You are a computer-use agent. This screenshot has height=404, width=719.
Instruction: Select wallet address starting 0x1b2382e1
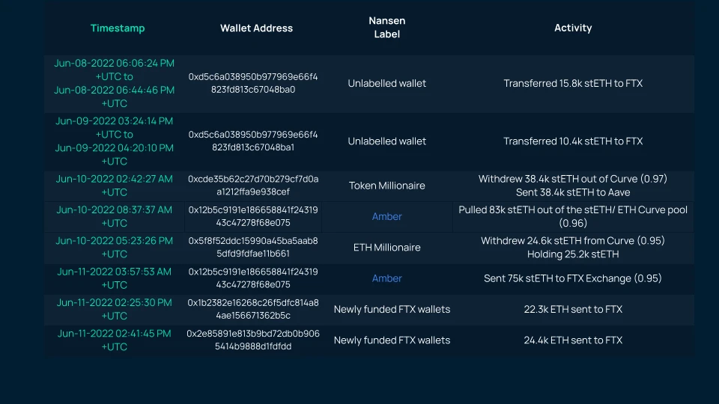click(x=253, y=309)
